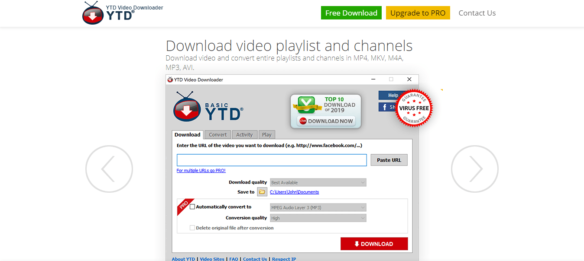Screen dimensions: 584x261
Task: Click the video URL input field
Action: coord(272,160)
